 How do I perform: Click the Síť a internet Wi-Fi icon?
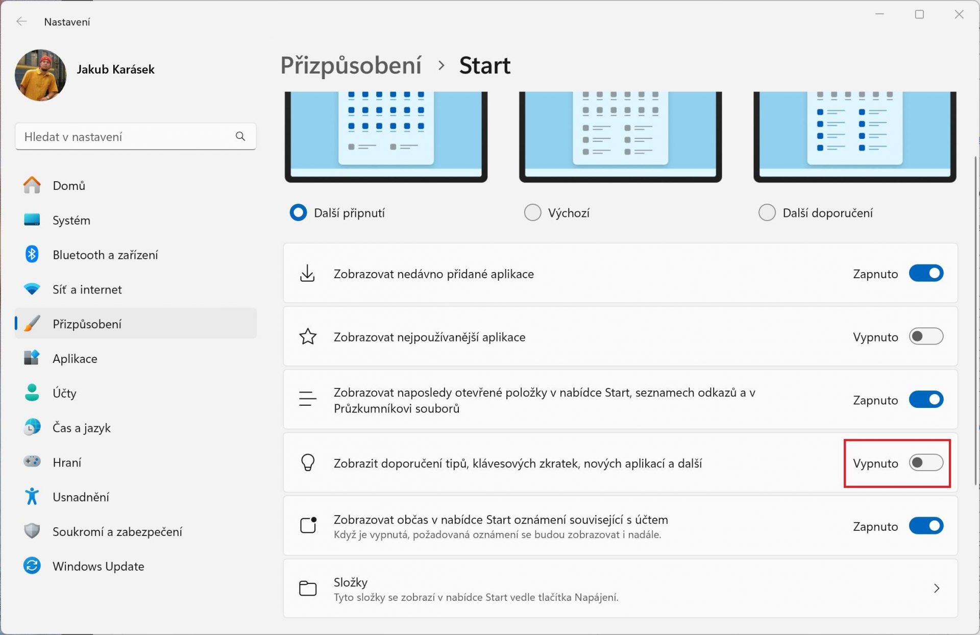tap(32, 289)
